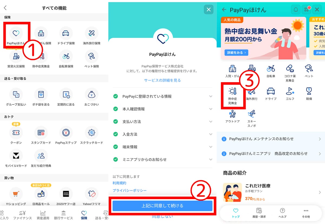Open notification bell in PayPayほけん header
The height and width of the screenshot is (224, 325).
[x=296, y=9]
